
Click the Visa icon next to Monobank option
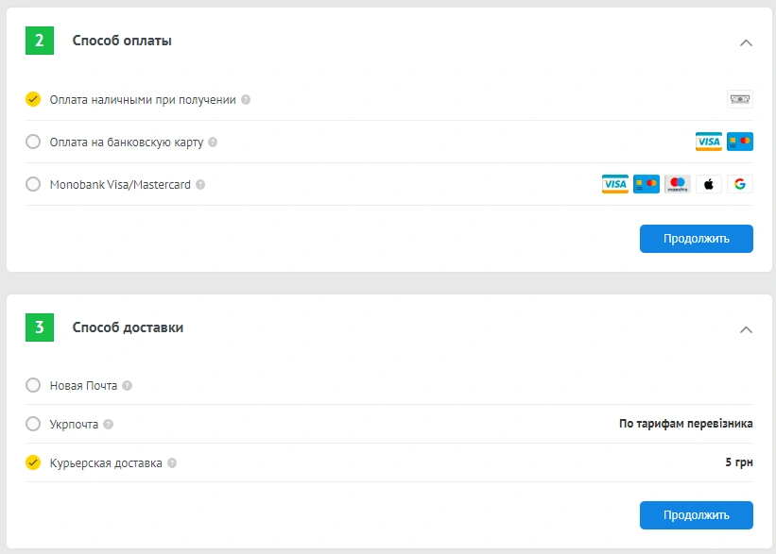pyautogui.click(x=614, y=184)
